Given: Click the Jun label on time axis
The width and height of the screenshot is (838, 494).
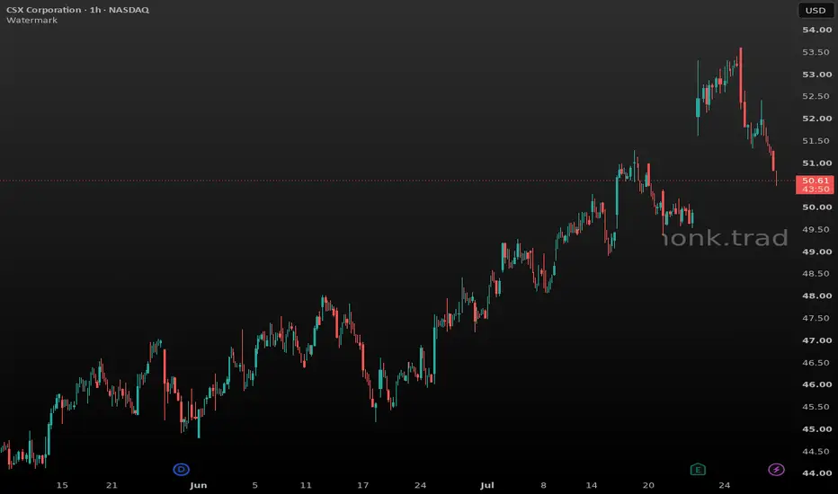Looking at the screenshot, I should point(199,485).
